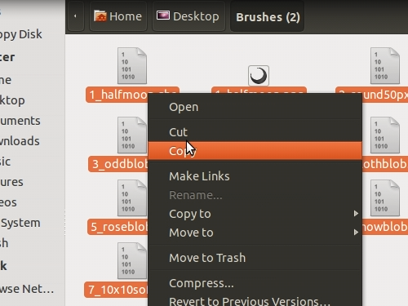Click the back arrow in path bar

(x=75, y=16)
